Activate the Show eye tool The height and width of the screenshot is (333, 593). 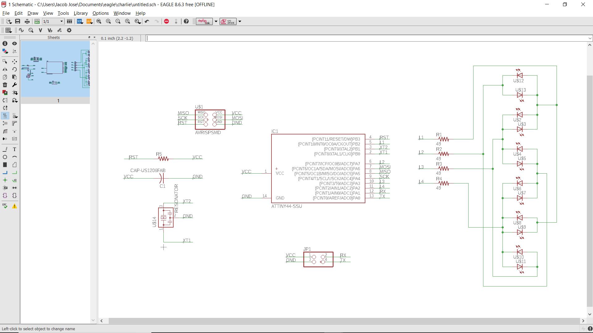coord(15,43)
